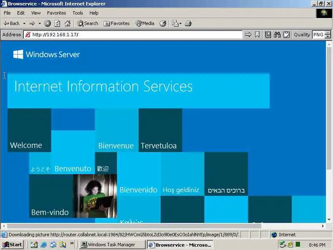
Task: Click the Go arrow next to address
Action: coord(248,35)
